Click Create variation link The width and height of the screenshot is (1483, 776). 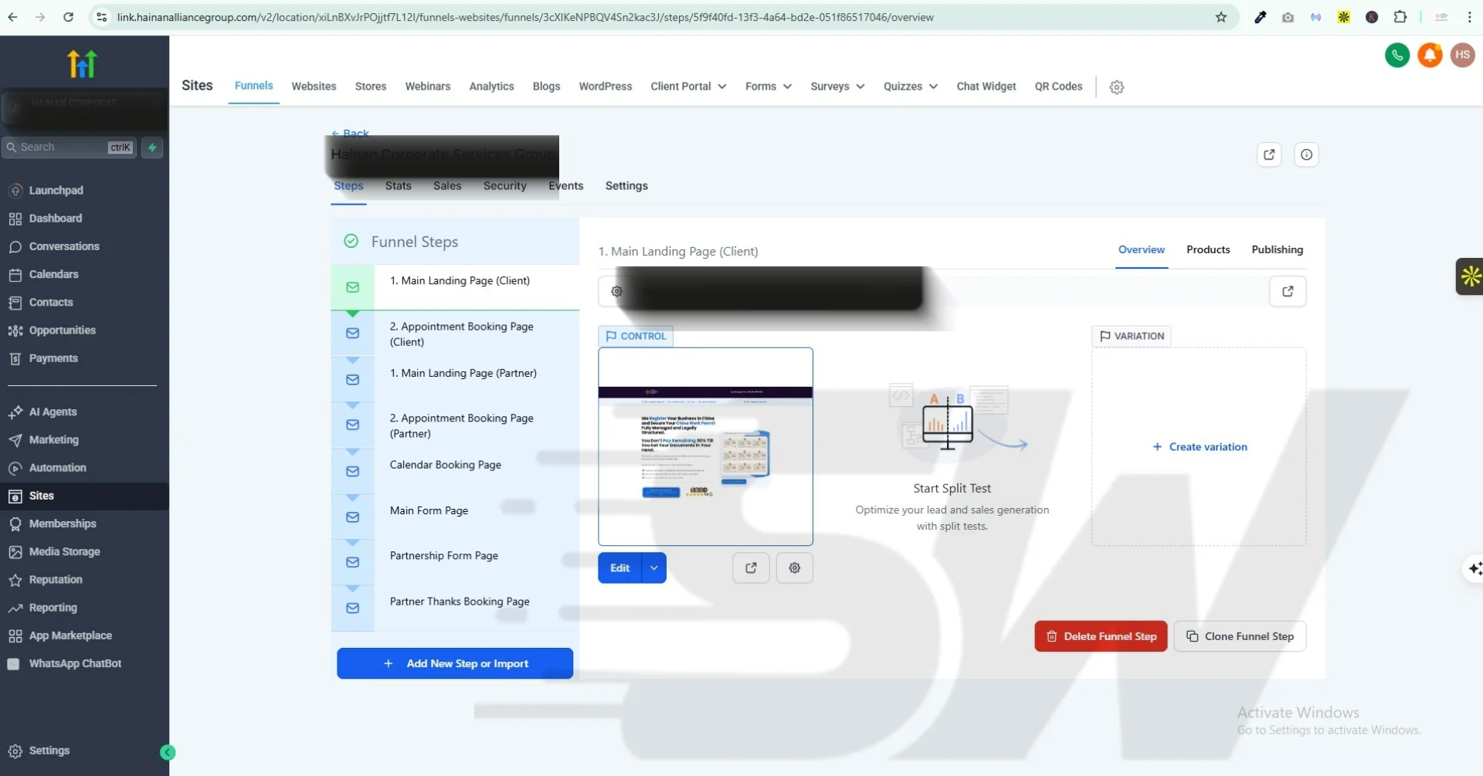click(1200, 447)
